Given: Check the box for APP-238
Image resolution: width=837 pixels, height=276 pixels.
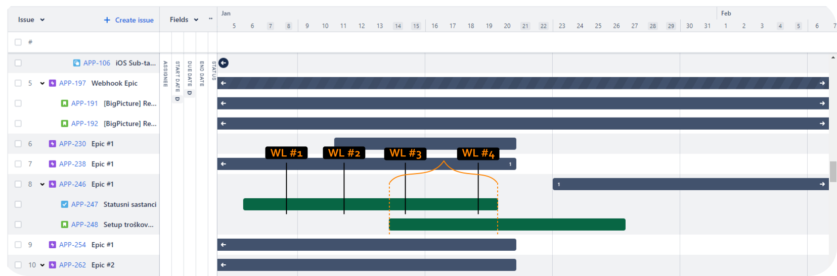Looking at the screenshot, I should tap(18, 164).
